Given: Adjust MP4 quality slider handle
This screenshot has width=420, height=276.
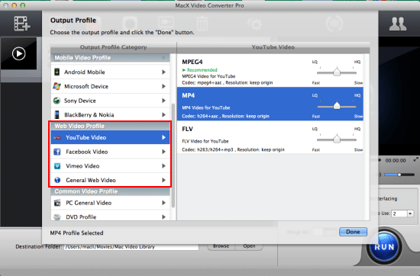Looking at the screenshot, I should tap(337, 106).
